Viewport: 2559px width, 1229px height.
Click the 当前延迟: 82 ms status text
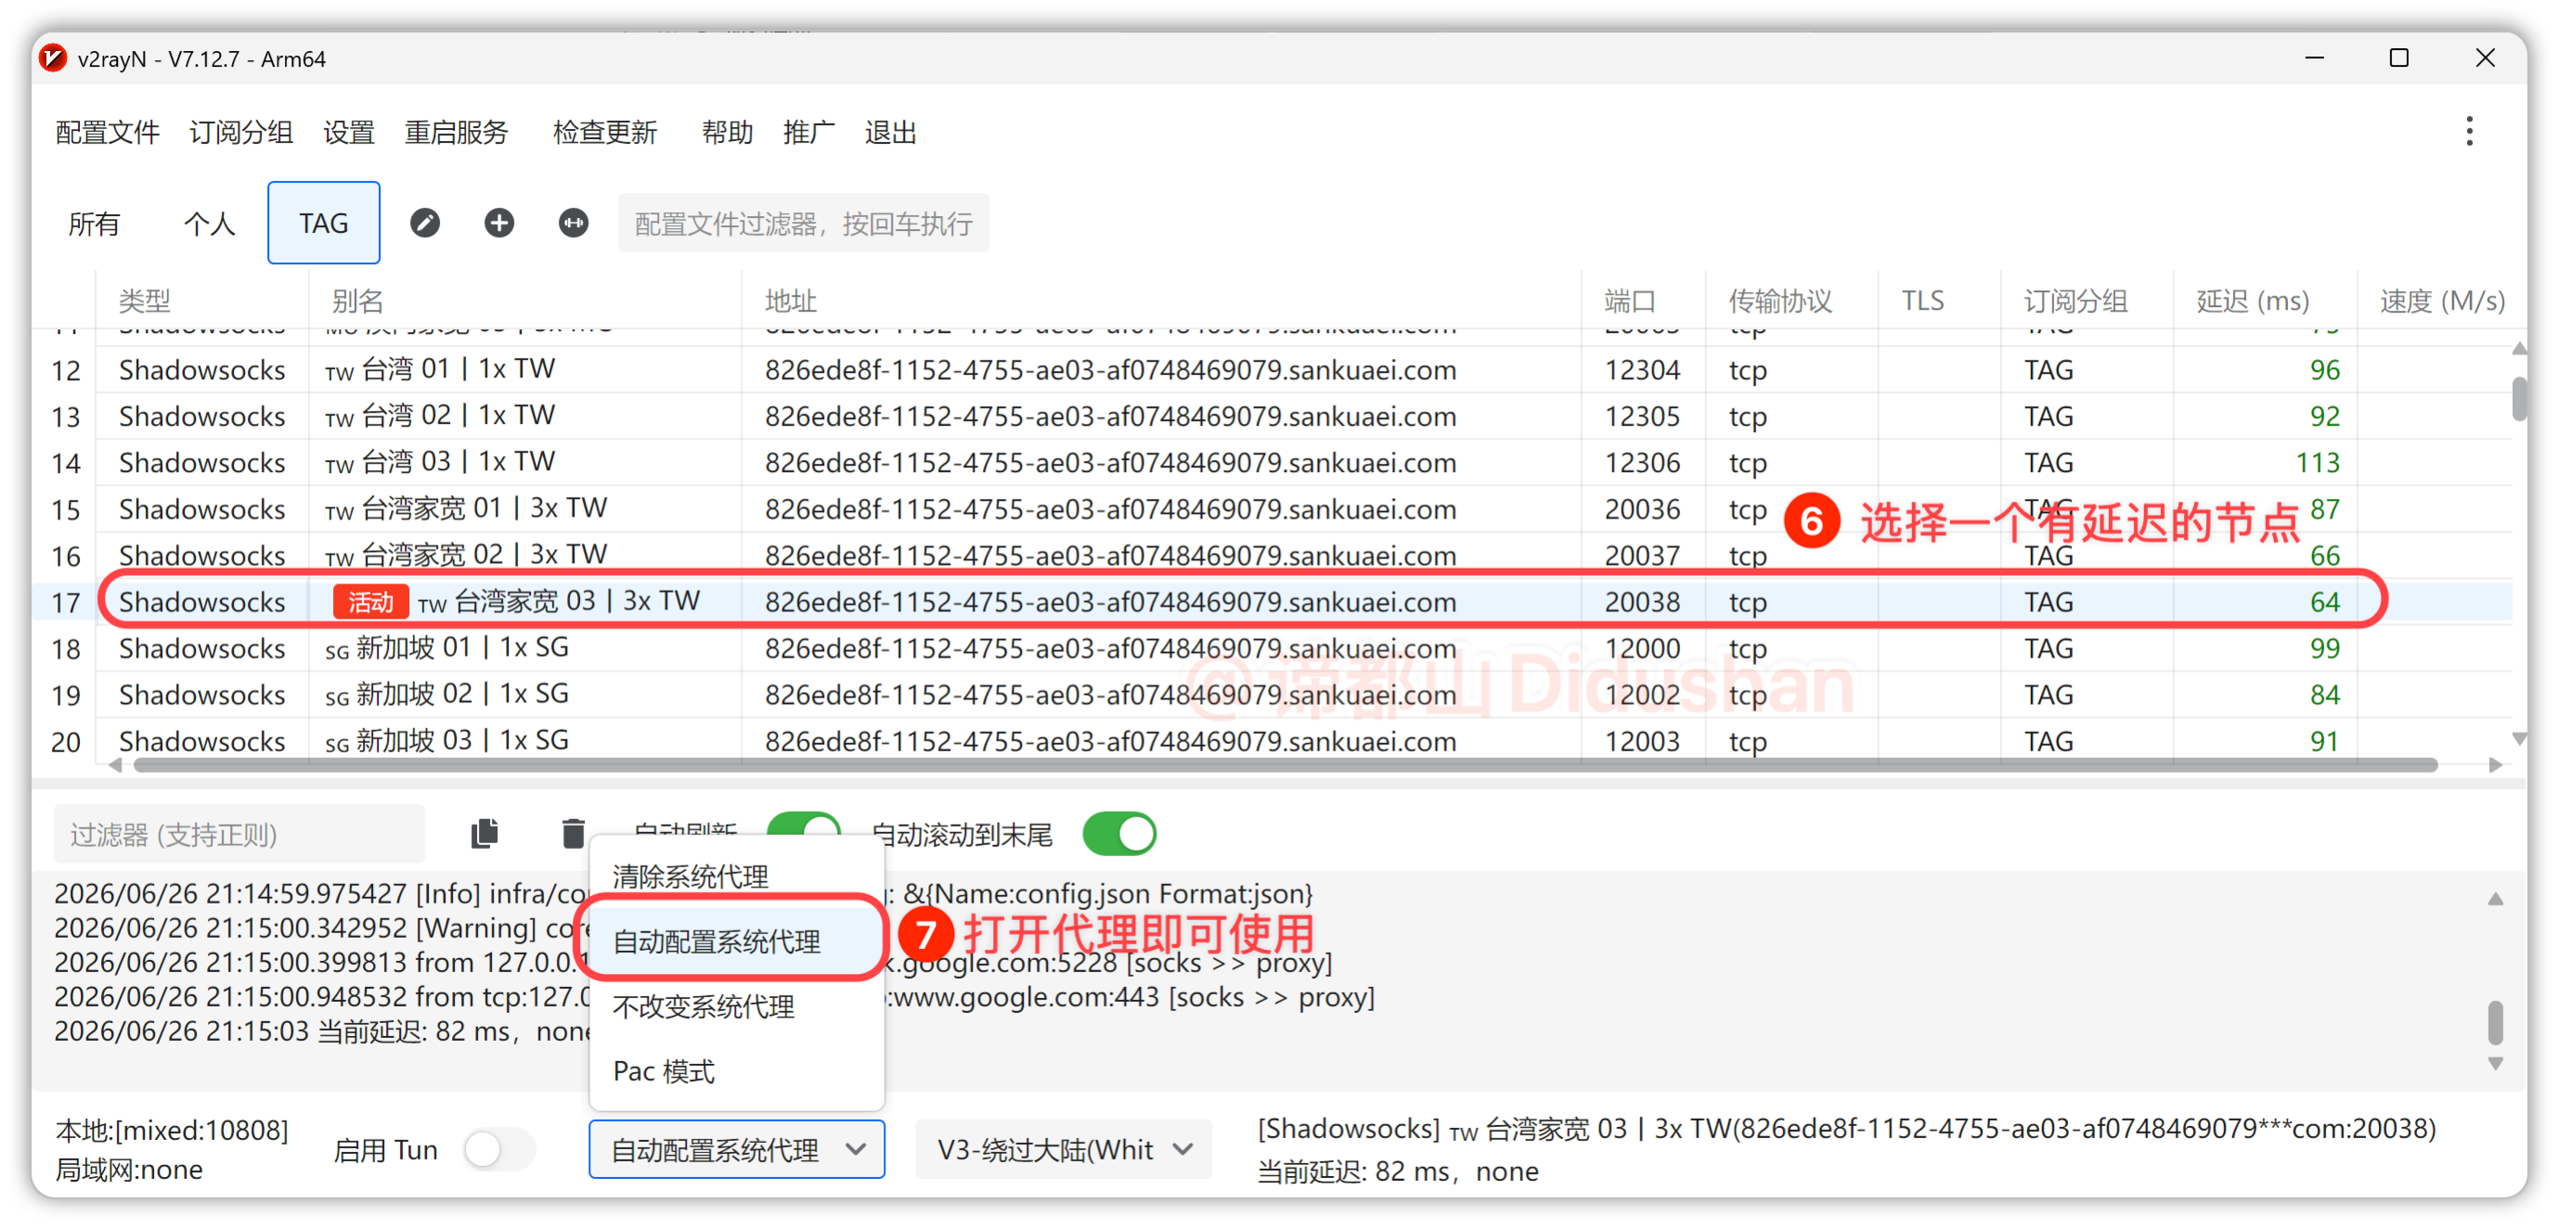point(1398,1171)
